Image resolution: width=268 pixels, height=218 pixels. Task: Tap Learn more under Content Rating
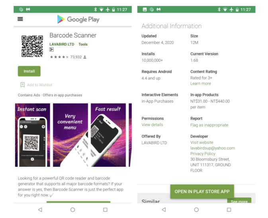pyautogui.click(x=201, y=83)
